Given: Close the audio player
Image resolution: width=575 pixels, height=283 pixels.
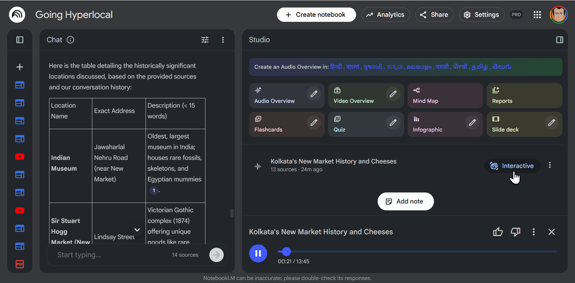Looking at the screenshot, I should tap(551, 232).
